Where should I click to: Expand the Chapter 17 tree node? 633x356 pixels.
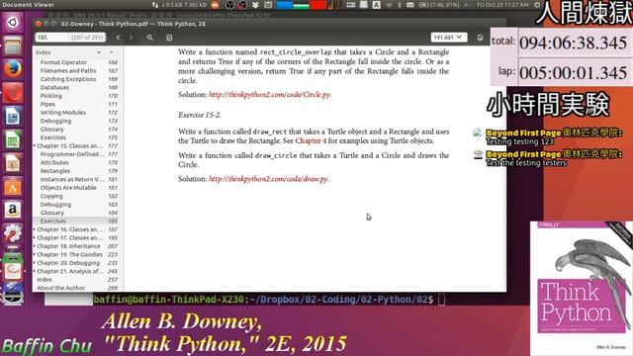[35, 237]
